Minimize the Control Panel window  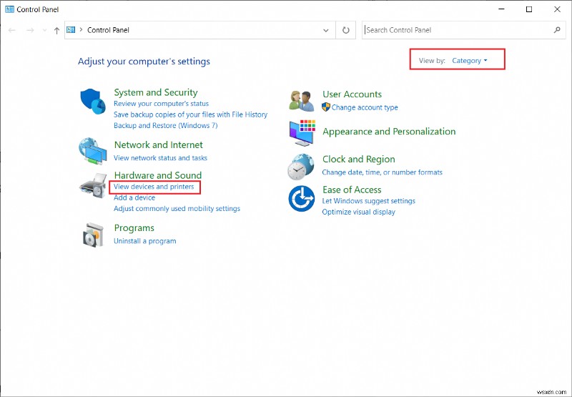(501, 9)
